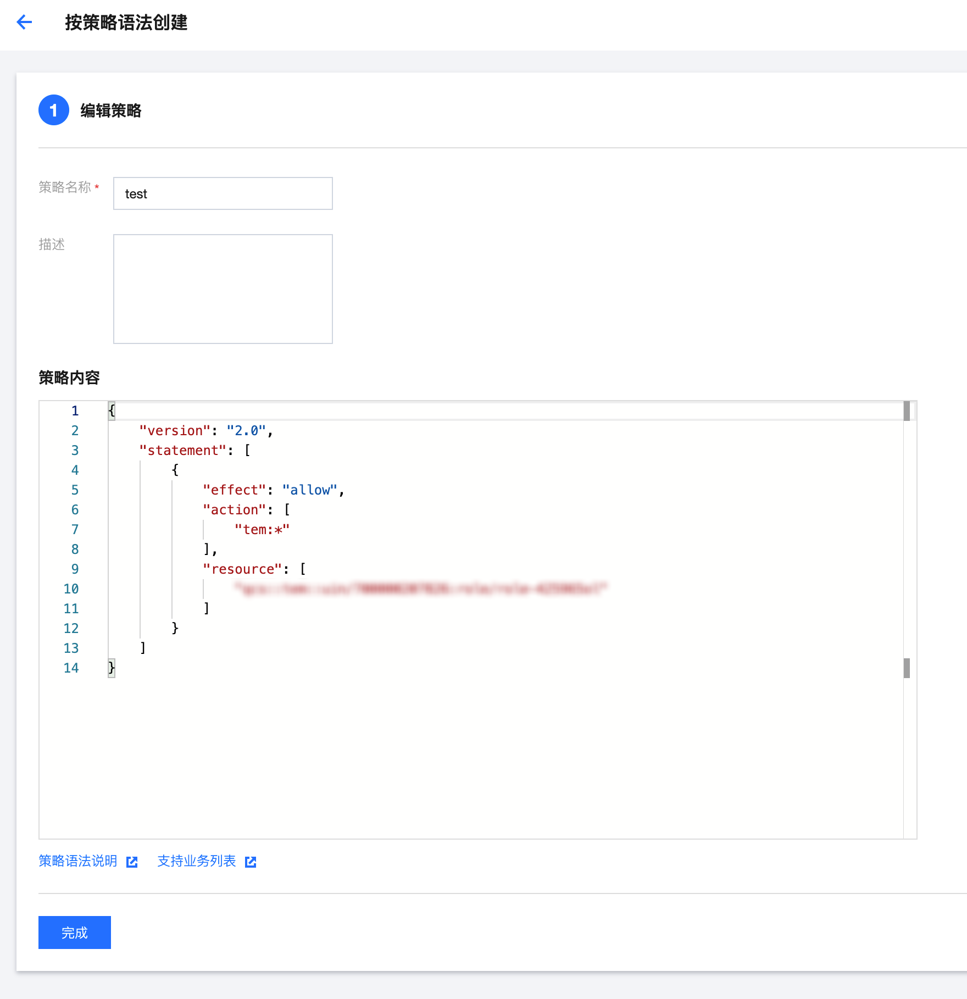Viewport: 967px width, 999px height.
Task: Select the top marker in editor scrollbar
Action: 907,411
